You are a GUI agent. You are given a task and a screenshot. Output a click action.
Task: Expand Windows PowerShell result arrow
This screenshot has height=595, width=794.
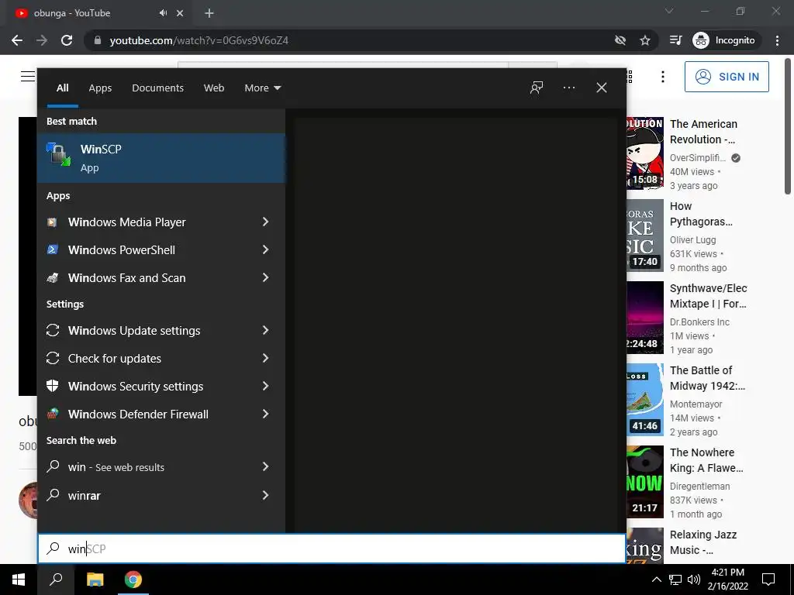coord(265,249)
